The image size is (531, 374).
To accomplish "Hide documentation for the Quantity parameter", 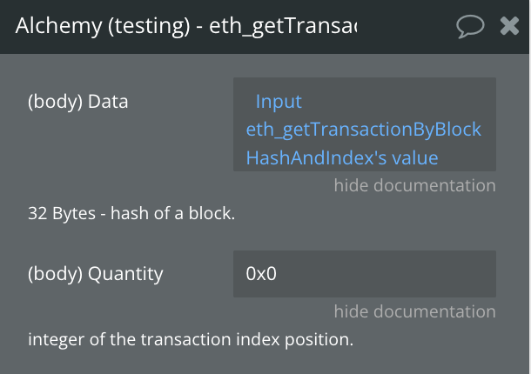I will [414, 311].
